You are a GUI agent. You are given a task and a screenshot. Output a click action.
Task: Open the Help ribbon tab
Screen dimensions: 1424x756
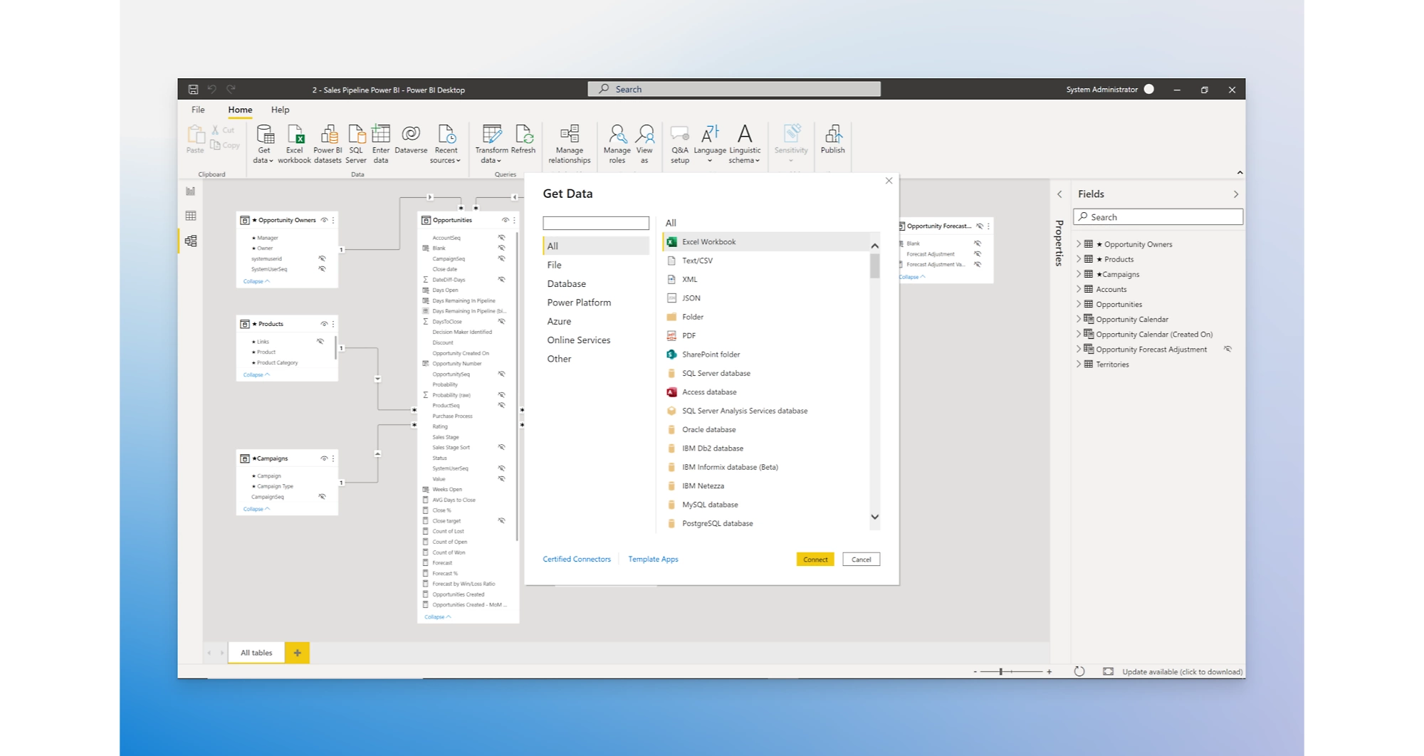point(280,110)
